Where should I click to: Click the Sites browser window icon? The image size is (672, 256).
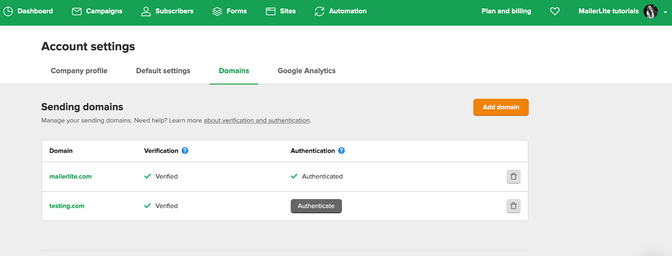pos(270,11)
